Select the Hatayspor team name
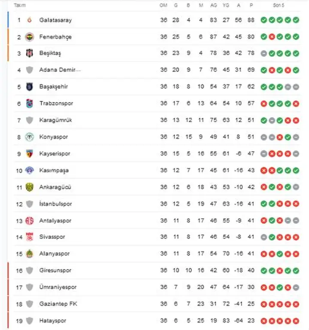The image size is (309, 330). [53, 321]
